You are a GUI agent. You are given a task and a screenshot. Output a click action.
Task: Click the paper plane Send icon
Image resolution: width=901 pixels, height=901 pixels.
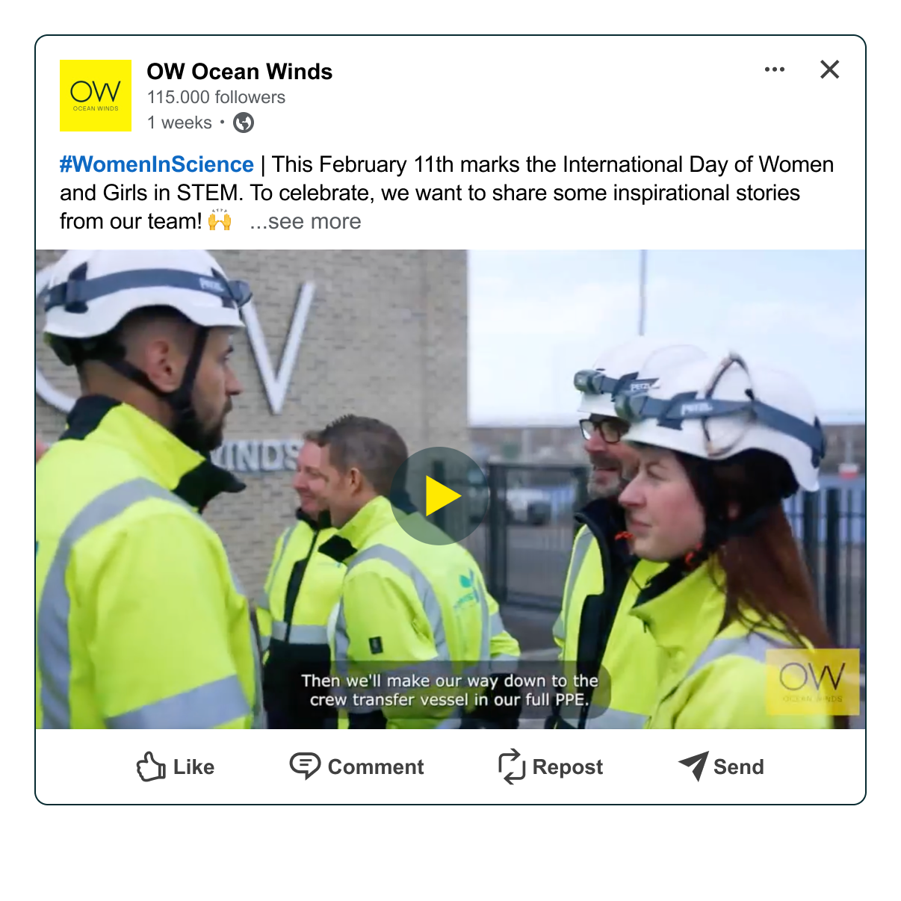(693, 766)
